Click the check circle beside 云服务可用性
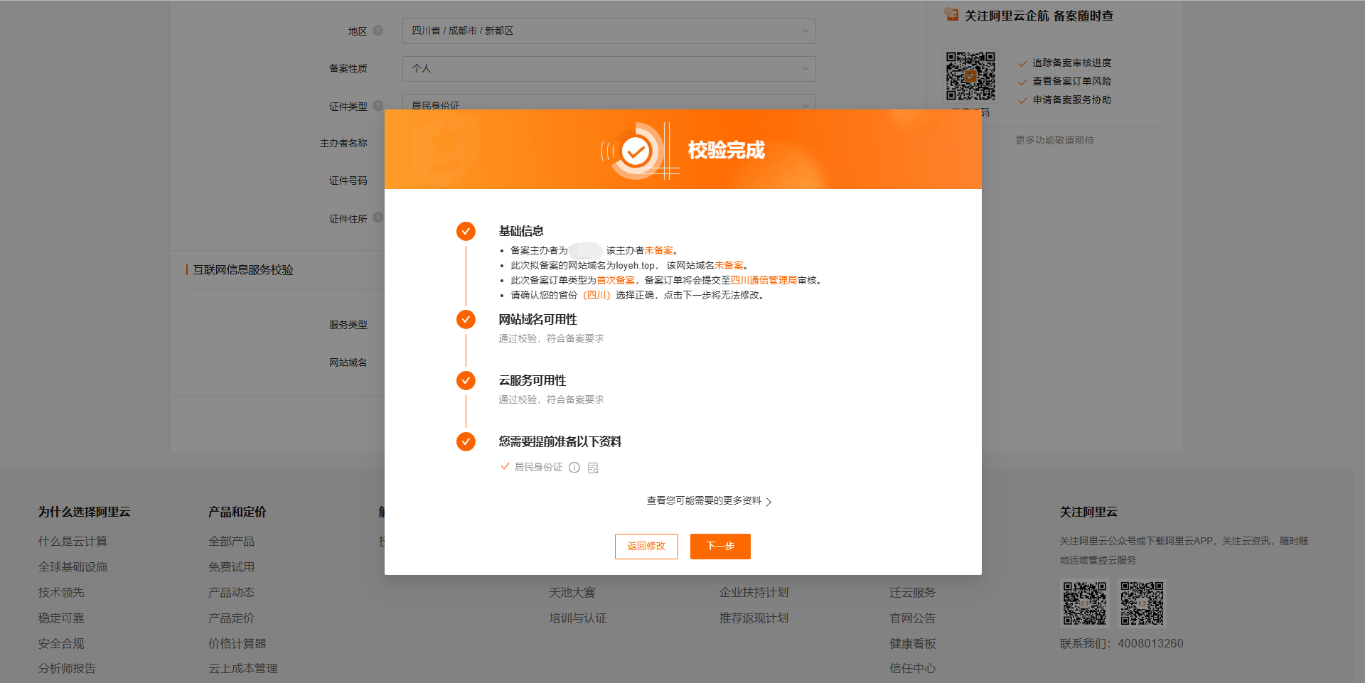 [466, 380]
